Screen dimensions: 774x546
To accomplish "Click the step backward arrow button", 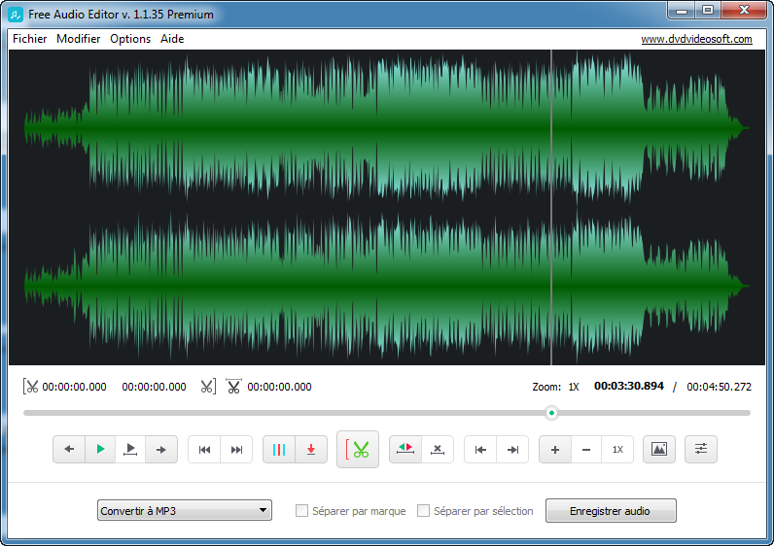I will pyautogui.click(x=69, y=449).
